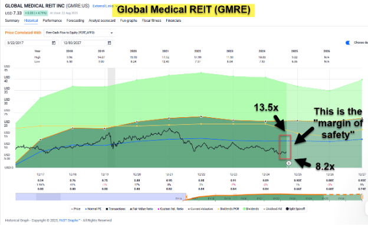Toggle the Price series in the legend
The image size is (368, 225).
point(76,209)
